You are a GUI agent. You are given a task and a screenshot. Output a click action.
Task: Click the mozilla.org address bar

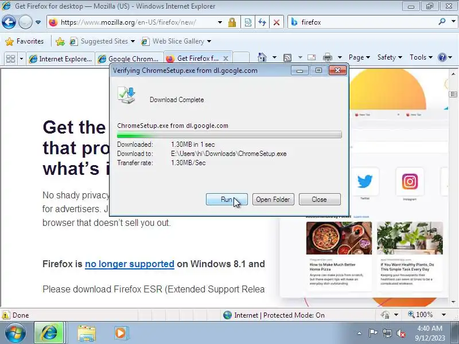(x=131, y=22)
